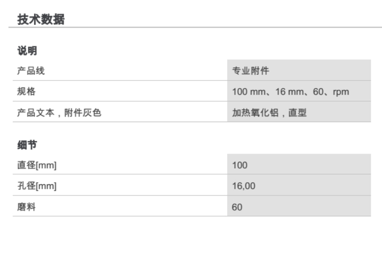Select "16 mm" in the 规格 value

(283, 92)
